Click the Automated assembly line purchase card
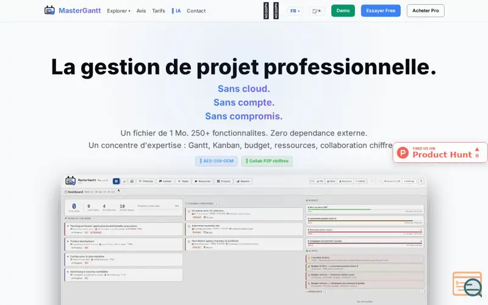Image resolution: width=488 pixels, height=305 pixels. (244, 229)
